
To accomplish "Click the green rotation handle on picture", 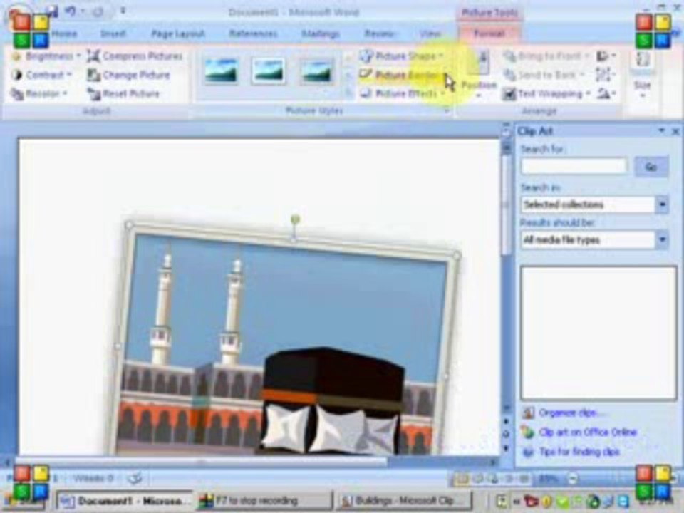I will click(x=295, y=219).
